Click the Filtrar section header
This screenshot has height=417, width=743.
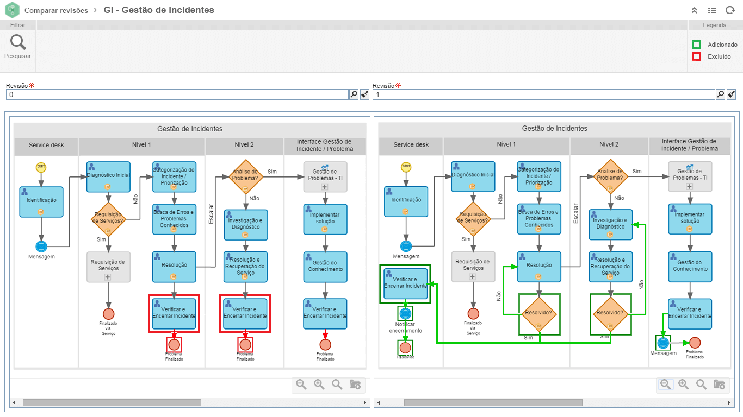click(18, 25)
